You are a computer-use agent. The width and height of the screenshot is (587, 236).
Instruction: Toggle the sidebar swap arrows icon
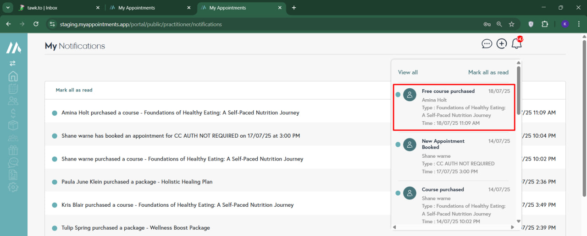click(x=12, y=63)
